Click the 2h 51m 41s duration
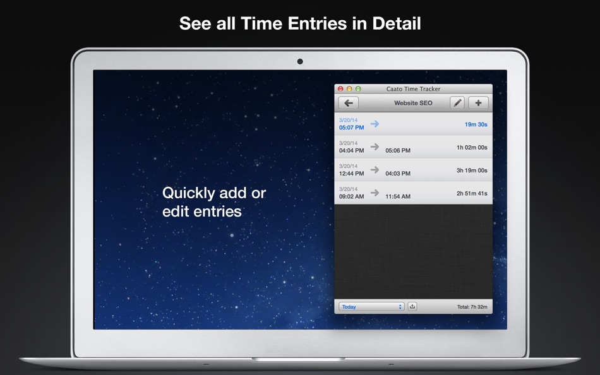The width and height of the screenshot is (600, 375). click(x=472, y=193)
